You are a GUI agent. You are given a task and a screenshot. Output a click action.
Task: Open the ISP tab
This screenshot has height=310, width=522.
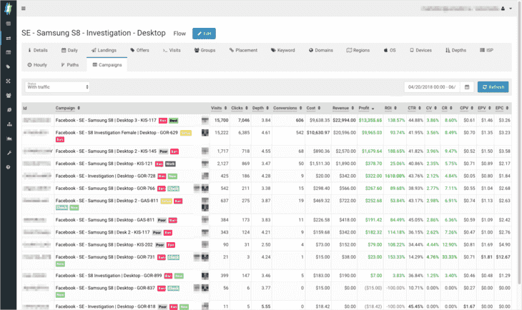[x=486, y=50]
